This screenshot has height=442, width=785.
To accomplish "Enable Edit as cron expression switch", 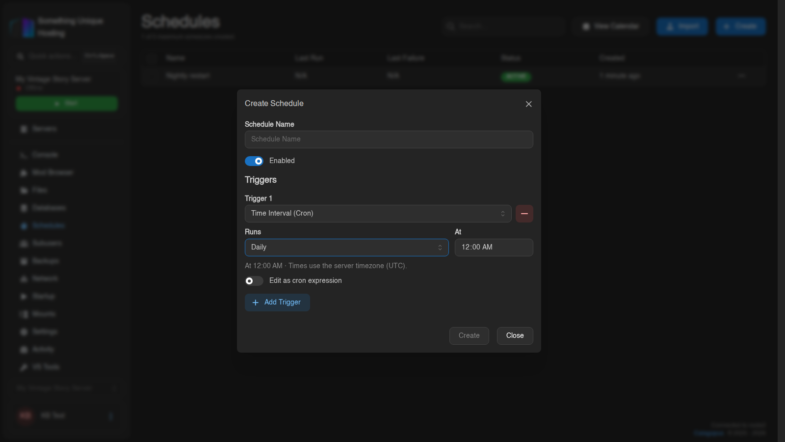I will 254,281.
